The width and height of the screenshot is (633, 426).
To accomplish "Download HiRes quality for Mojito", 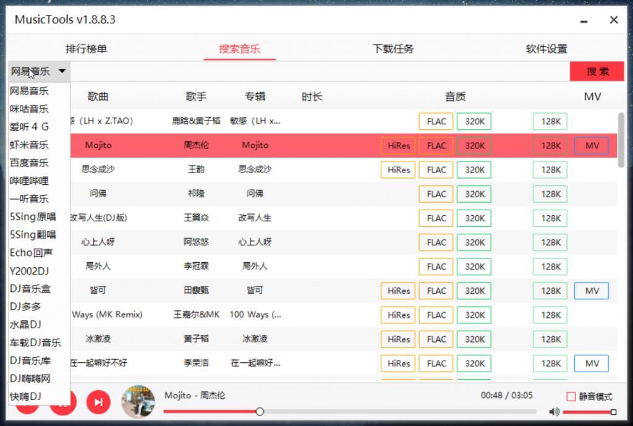I will (397, 145).
